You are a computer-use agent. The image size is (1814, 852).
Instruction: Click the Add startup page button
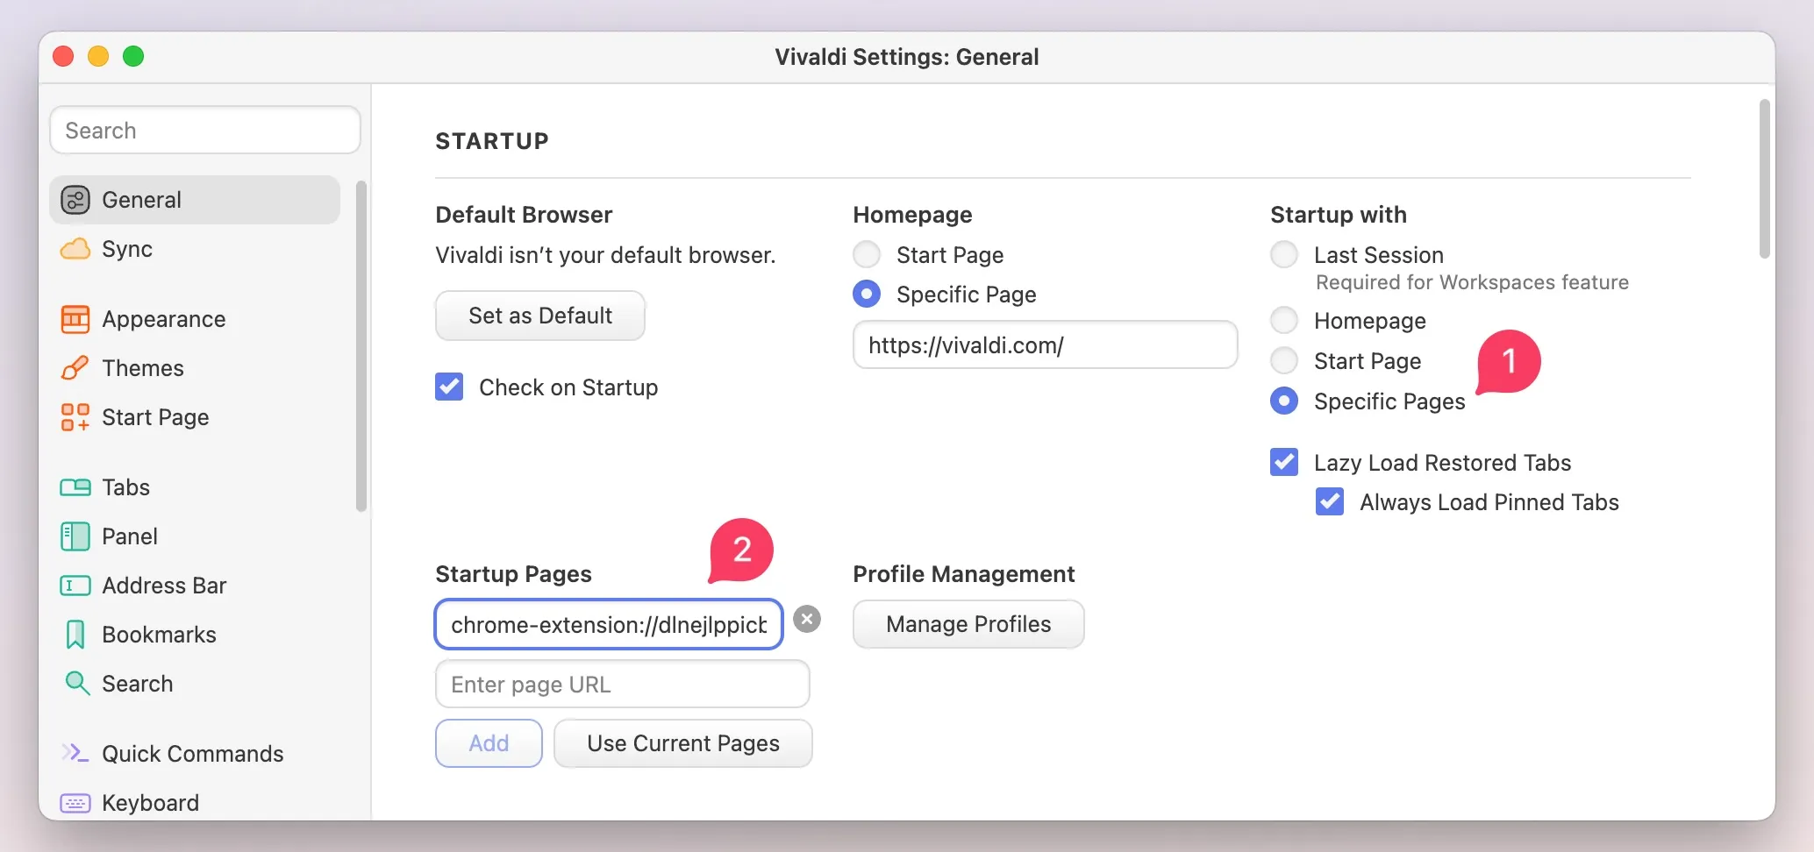tap(489, 743)
